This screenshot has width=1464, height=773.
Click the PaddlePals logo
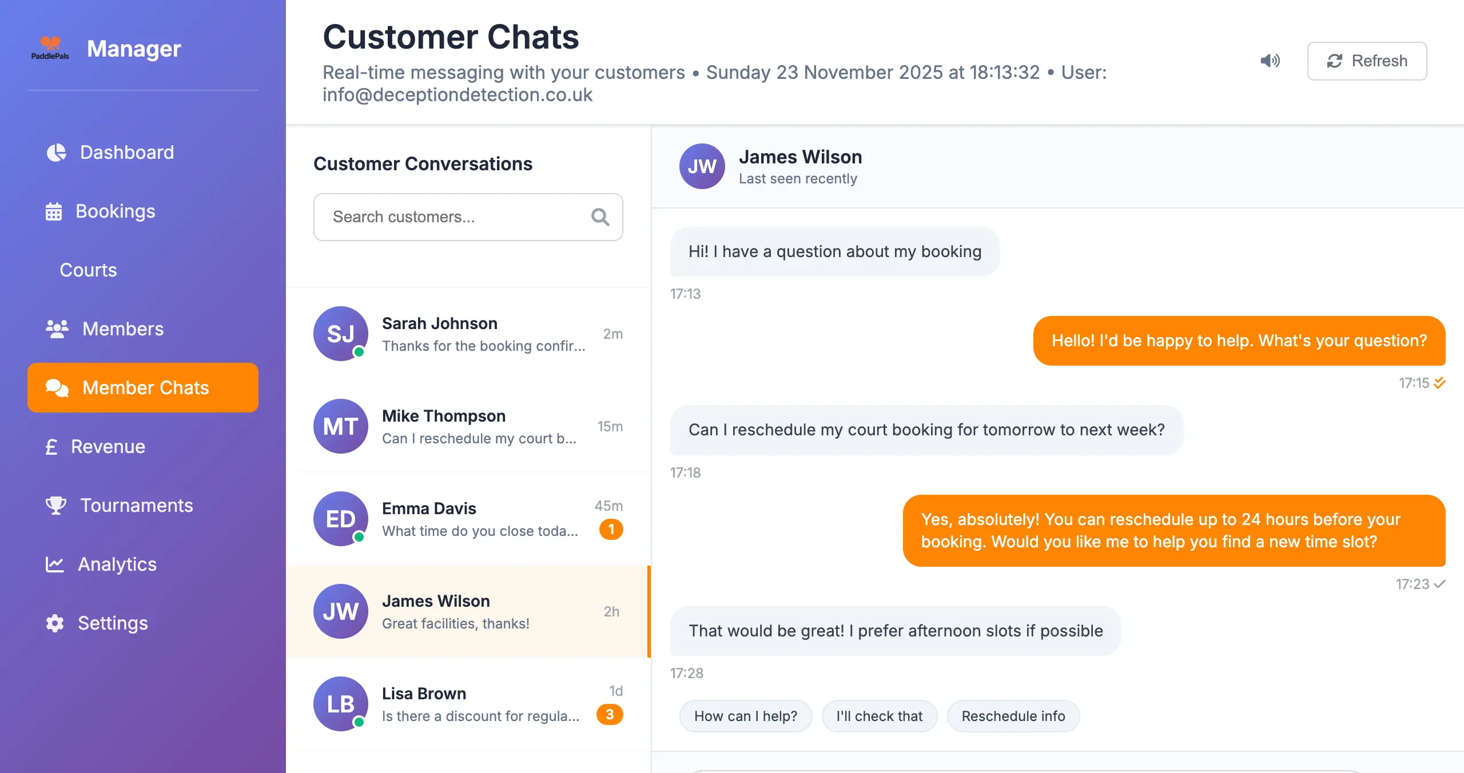pyautogui.click(x=51, y=47)
